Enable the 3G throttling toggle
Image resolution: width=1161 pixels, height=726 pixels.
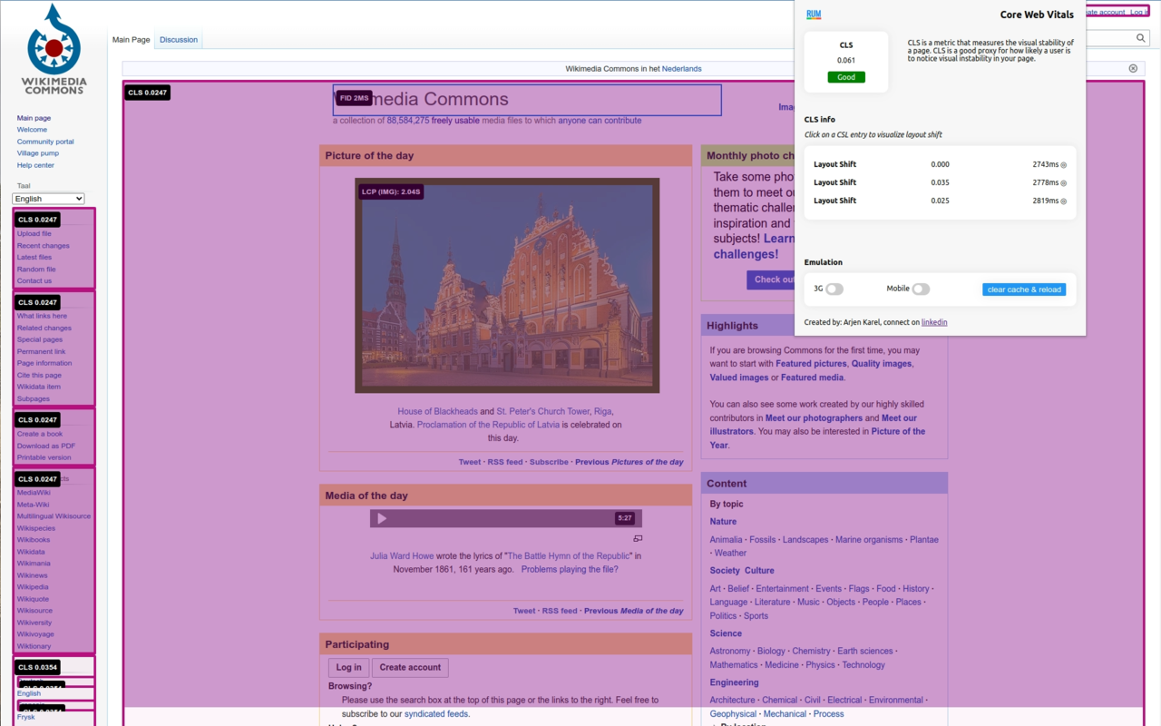pos(834,288)
